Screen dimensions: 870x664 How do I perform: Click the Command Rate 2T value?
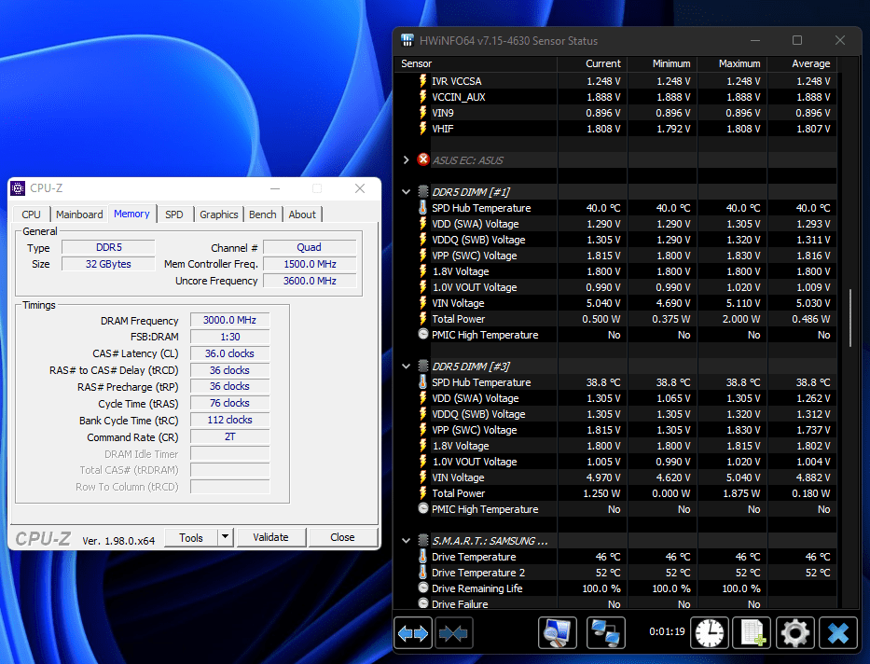tap(229, 436)
